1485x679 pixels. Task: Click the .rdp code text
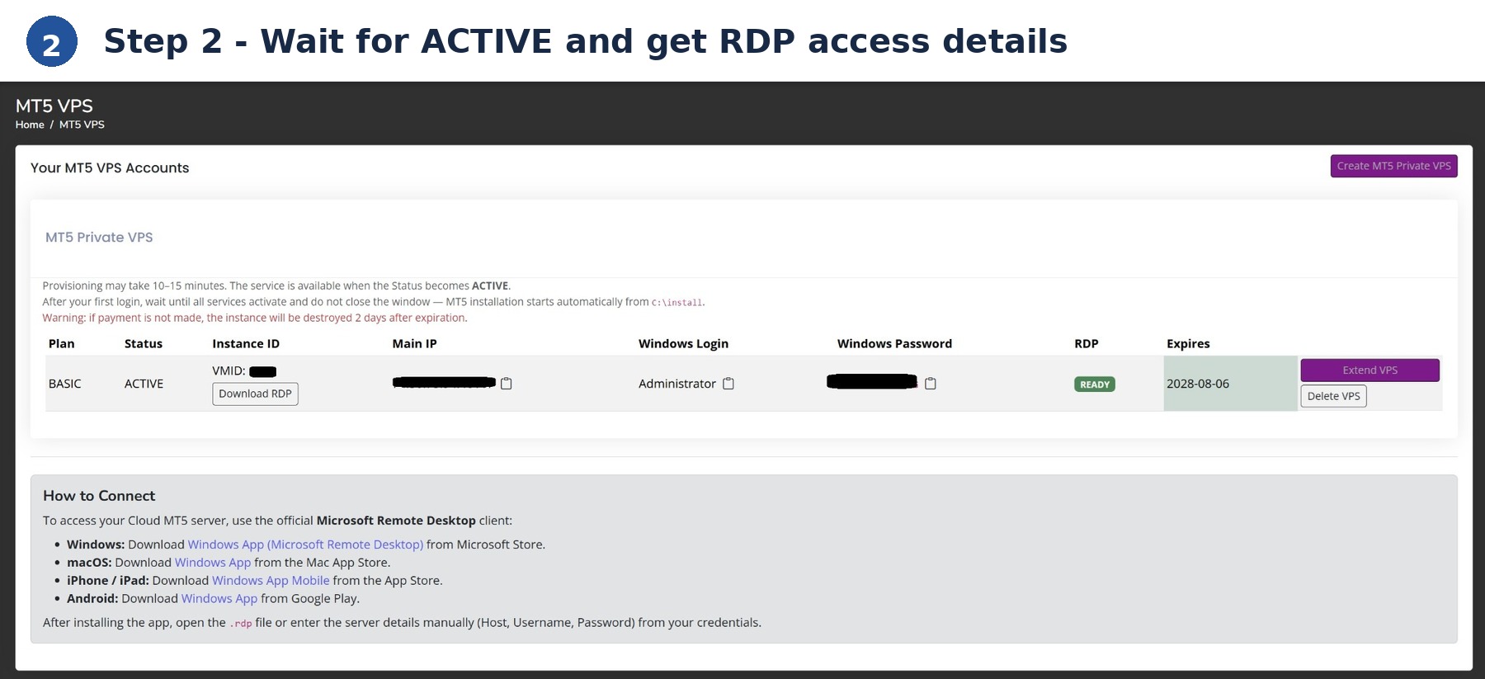point(240,624)
